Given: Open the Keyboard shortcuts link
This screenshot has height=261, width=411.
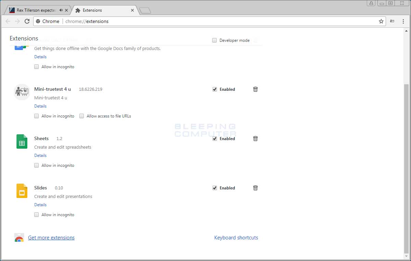Looking at the screenshot, I should coord(236,238).
